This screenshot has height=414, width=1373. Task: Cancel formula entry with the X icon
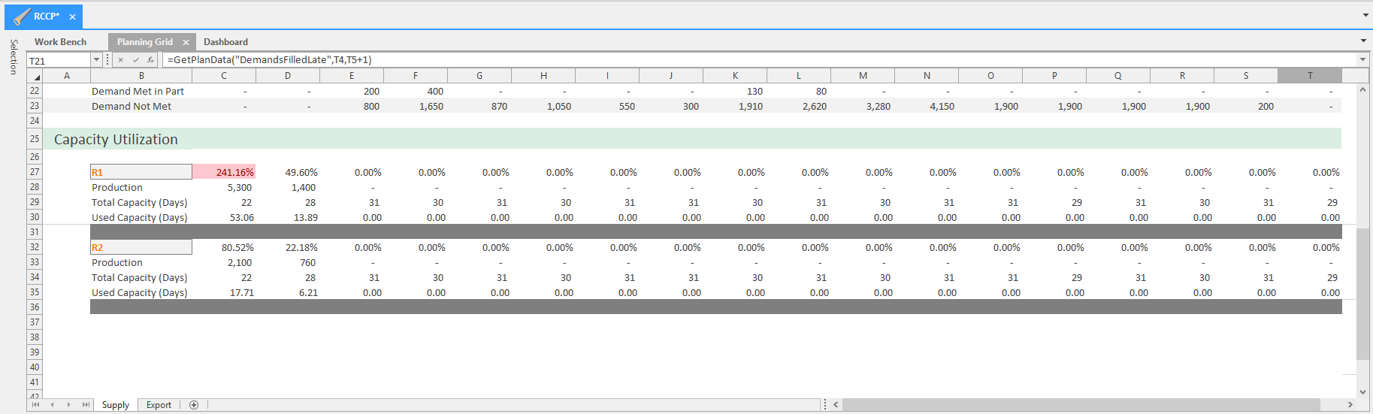[x=121, y=60]
